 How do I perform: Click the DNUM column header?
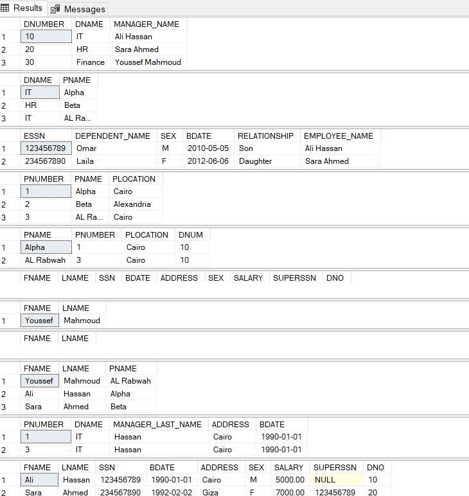[191, 235]
